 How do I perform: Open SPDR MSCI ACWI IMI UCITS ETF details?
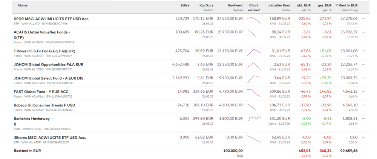click(51, 19)
